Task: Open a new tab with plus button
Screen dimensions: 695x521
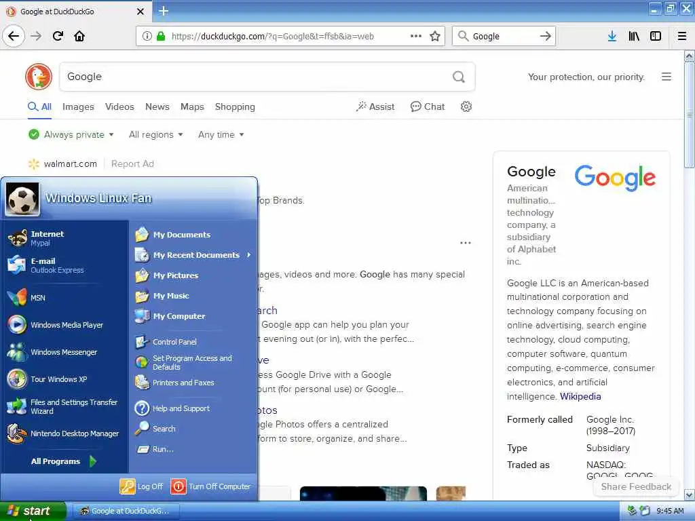Action: pyautogui.click(x=164, y=11)
